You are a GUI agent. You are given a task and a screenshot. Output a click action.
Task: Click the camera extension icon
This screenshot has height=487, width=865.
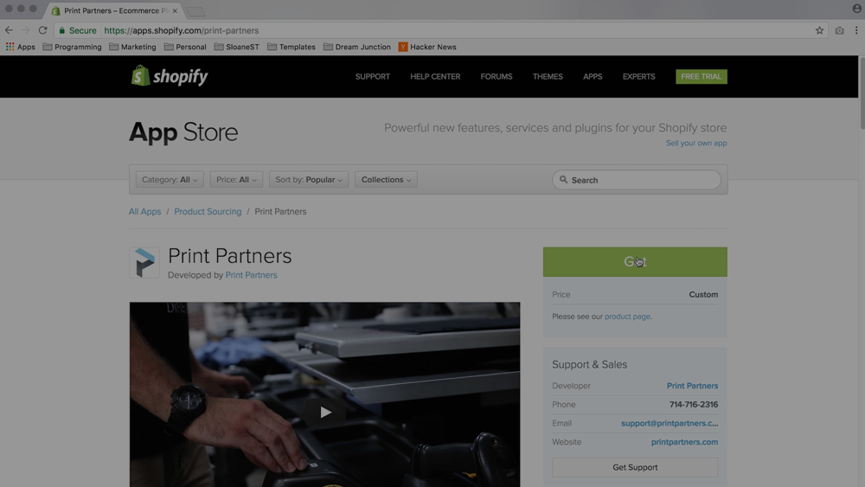(839, 30)
